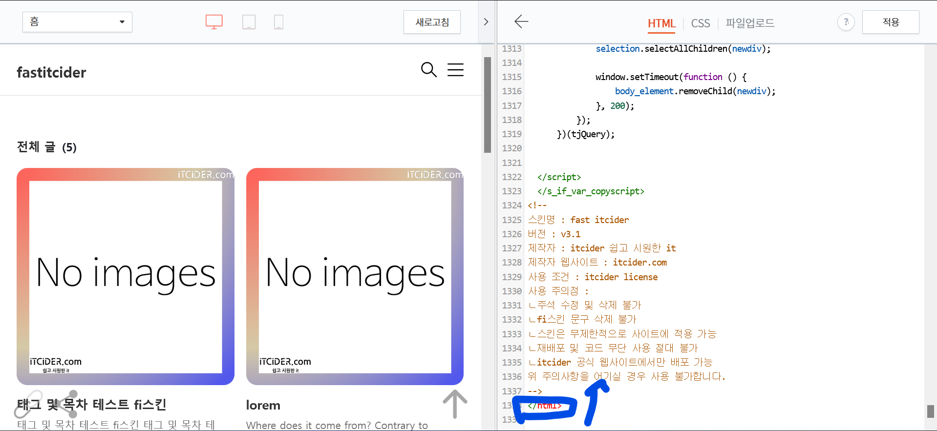The width and height of the screenshot is (937, 431).
Task: Open the search magnifier in blog header
Action: (428, 70)
